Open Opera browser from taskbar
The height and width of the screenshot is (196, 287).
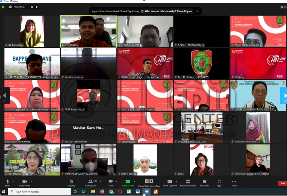click(x=120, y=192)
